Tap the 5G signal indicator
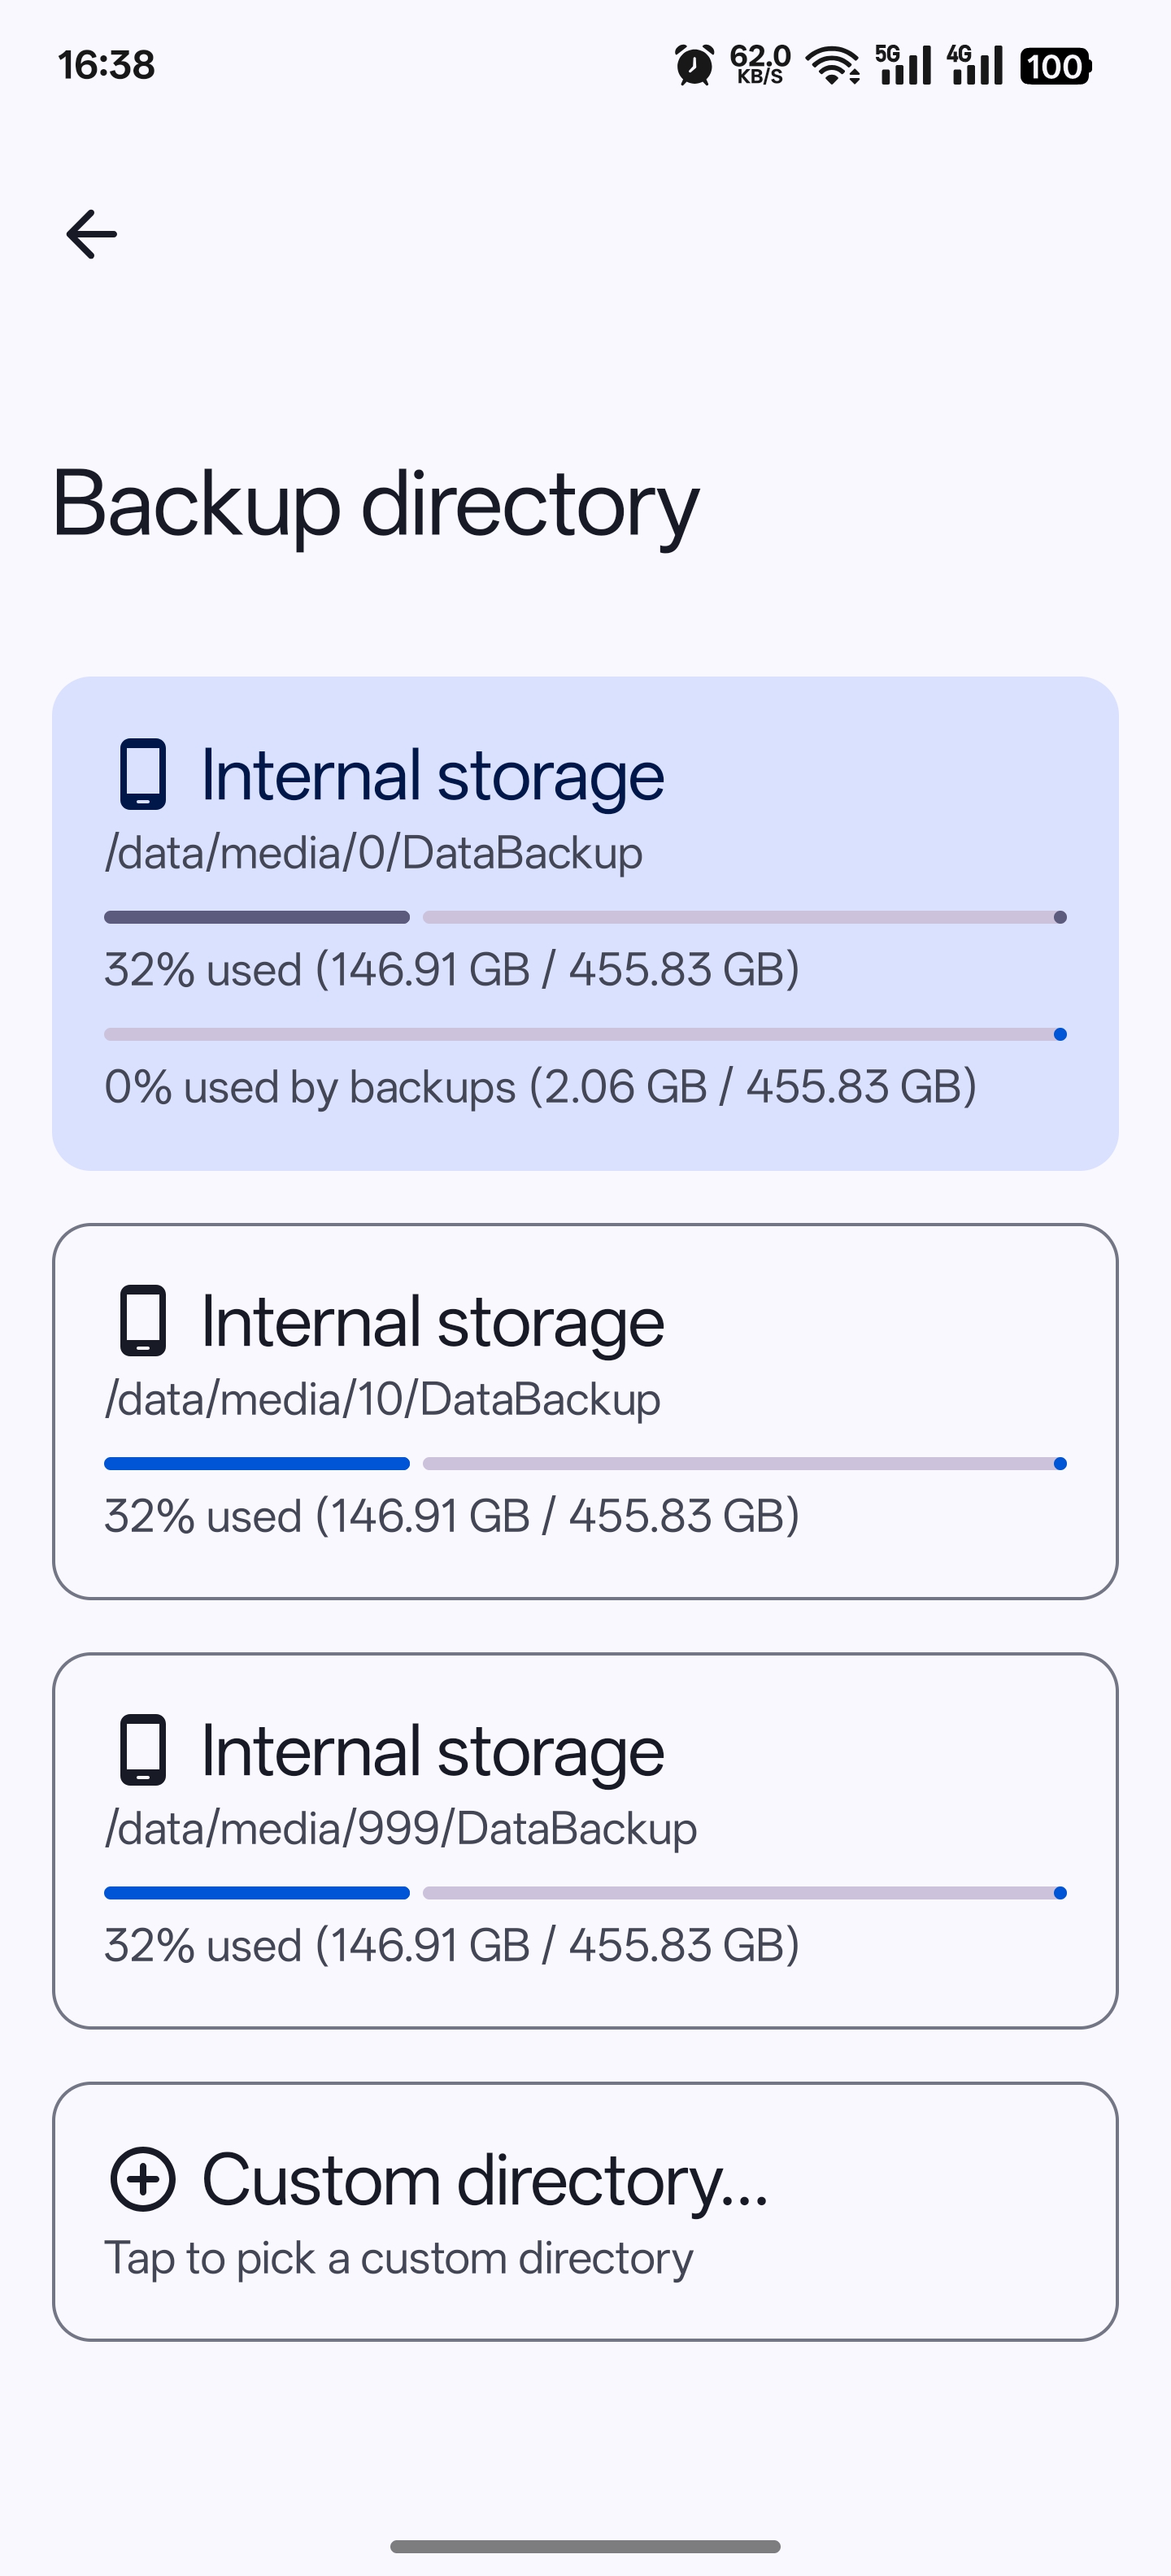This screenshot has height=2576, width=1171. (903, 64)
